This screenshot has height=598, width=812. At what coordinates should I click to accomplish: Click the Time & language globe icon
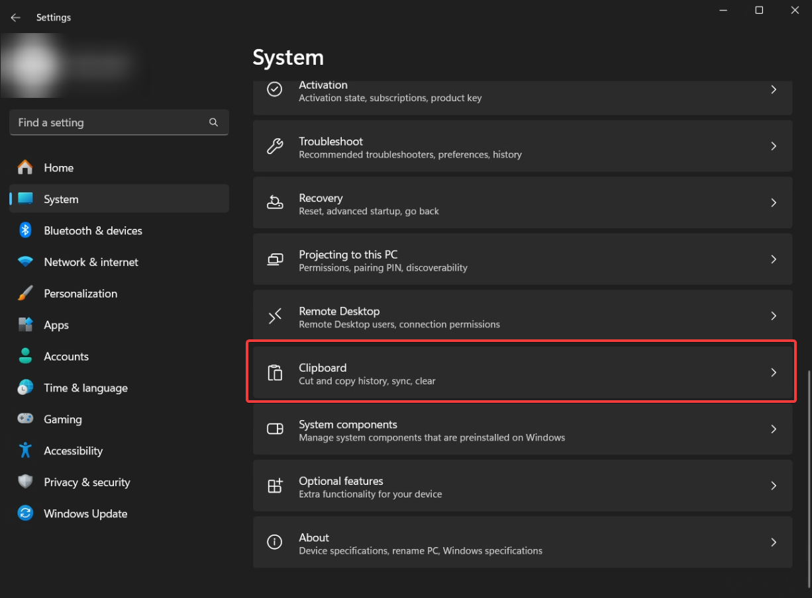pyautogui.click(x=25, y=388)
